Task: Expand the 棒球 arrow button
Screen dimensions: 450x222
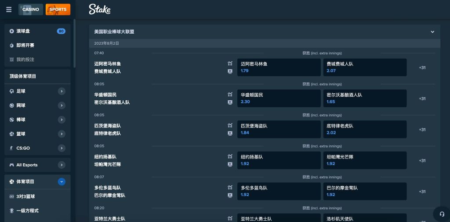Action: (62, 120)
